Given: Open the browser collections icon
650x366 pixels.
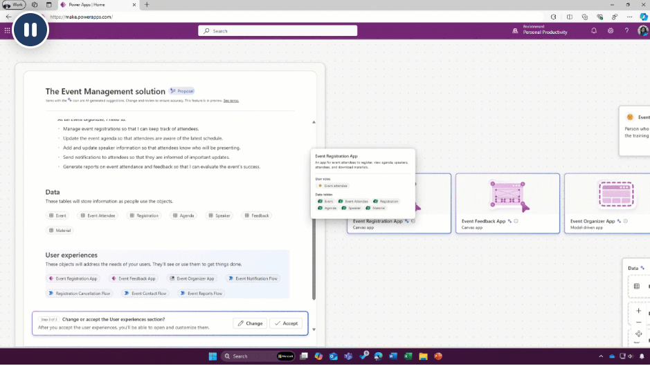Looking at the screenshot, I should pyautogui.click(x=584, y=17).
